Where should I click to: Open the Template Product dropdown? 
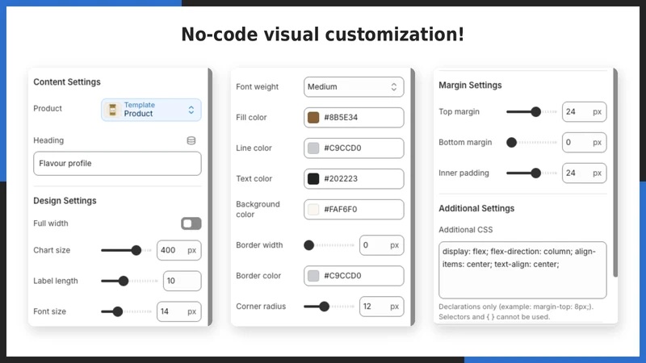(151, 110)
